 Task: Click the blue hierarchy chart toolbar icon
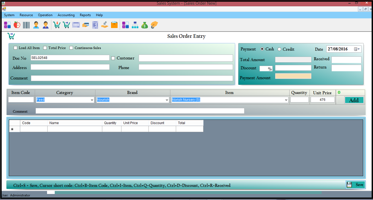(135, 25)
